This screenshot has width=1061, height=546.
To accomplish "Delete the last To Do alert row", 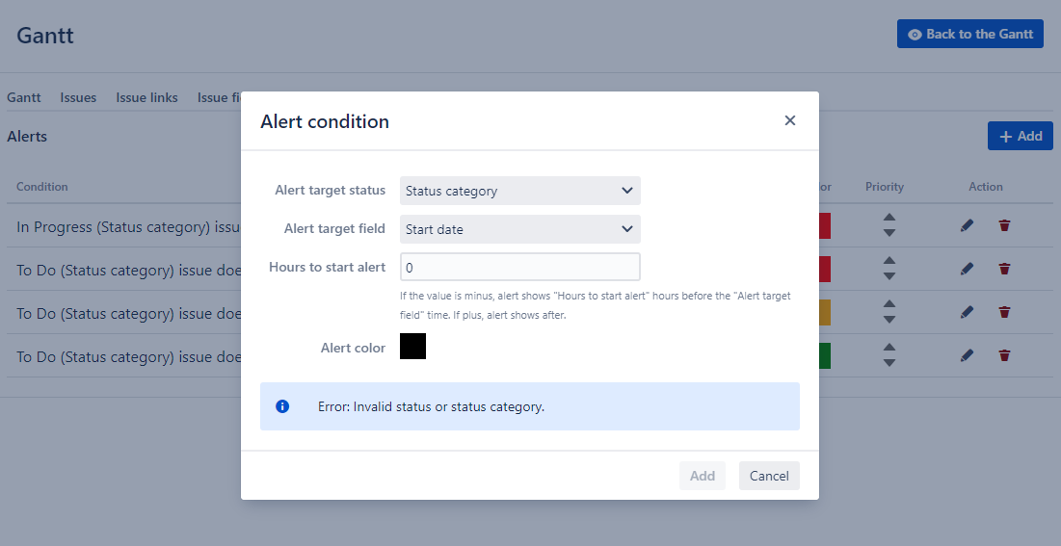I will click(1004, 355).
